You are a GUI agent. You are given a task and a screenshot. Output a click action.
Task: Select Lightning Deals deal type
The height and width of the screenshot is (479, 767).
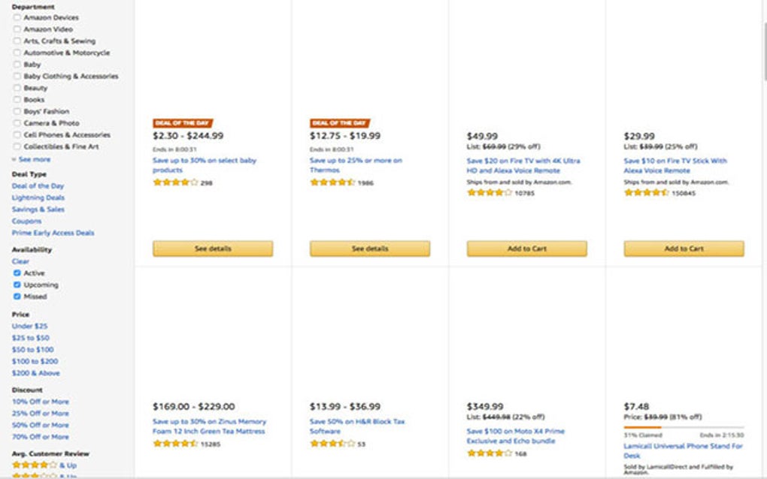pos(38,197)
